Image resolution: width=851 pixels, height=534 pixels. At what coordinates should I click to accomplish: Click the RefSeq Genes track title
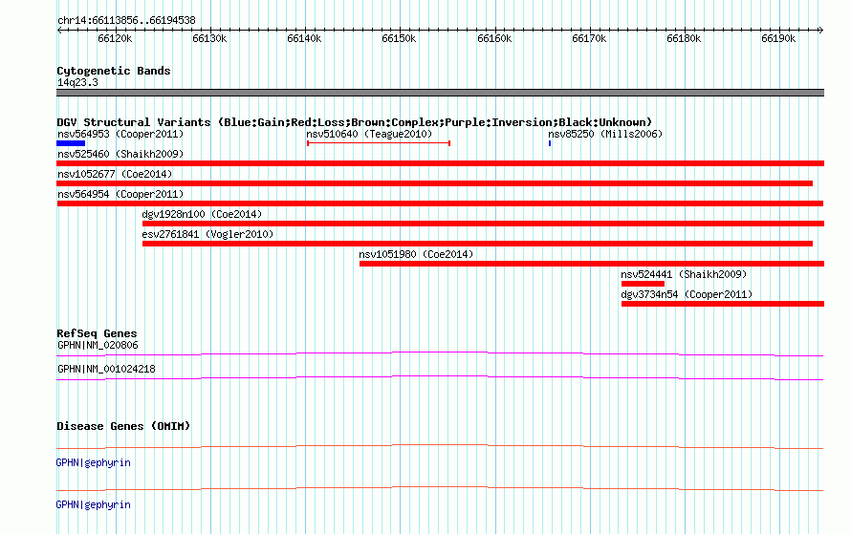point(97,333)
